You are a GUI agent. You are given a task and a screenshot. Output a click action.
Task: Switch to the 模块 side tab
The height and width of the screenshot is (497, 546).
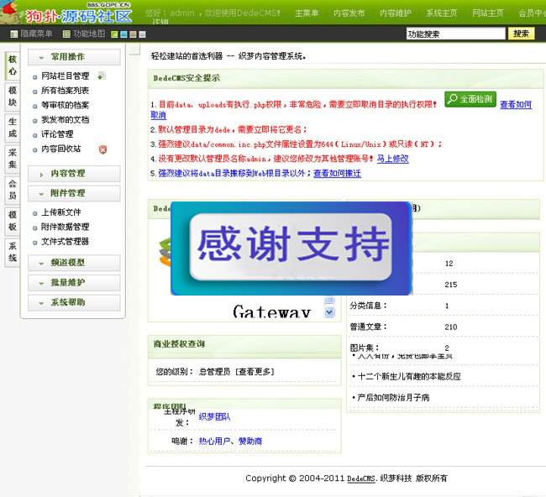point(13,97)
